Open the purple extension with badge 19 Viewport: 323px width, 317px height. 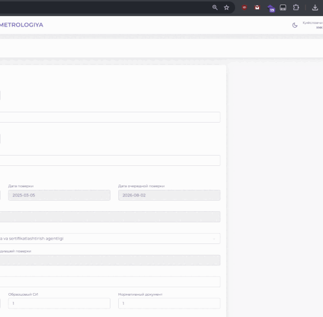(x=271, y=8)
